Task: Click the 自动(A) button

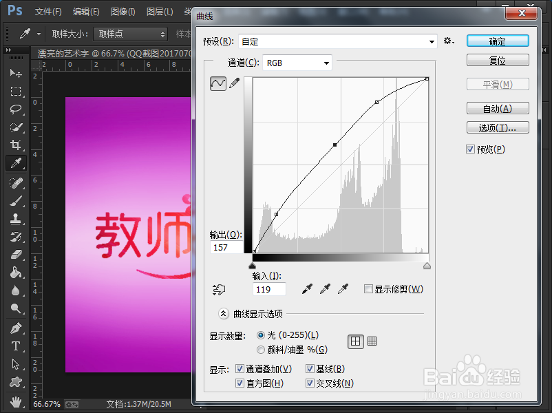Action: tap(497, 109)
